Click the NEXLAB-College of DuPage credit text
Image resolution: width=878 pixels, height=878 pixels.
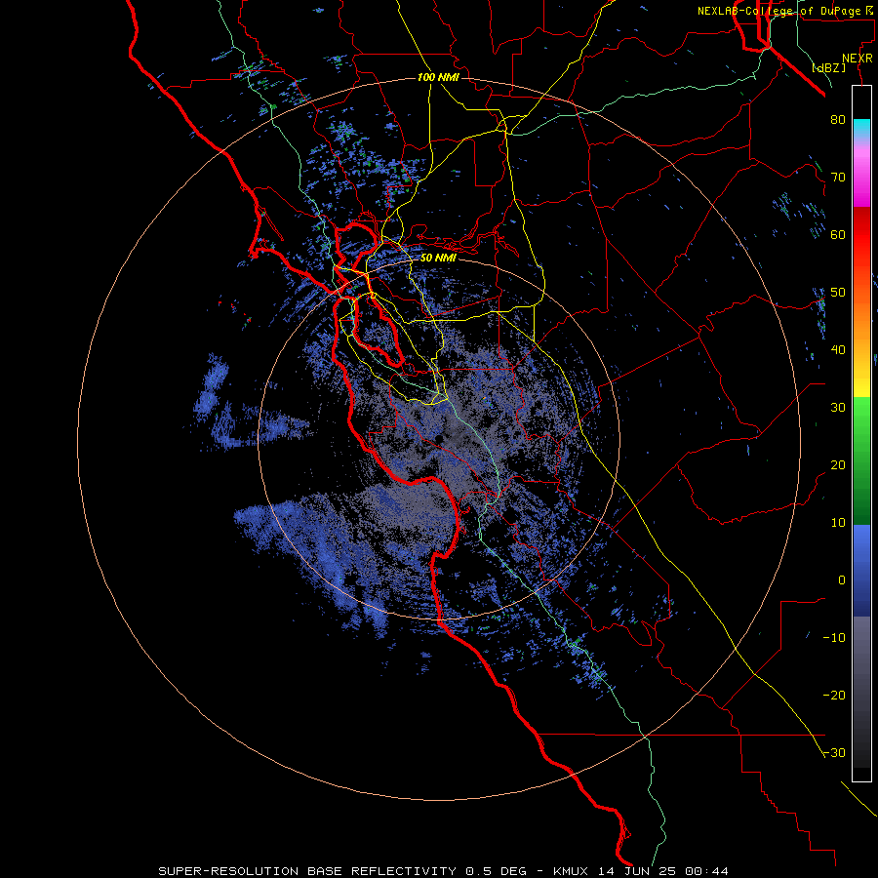784,11
